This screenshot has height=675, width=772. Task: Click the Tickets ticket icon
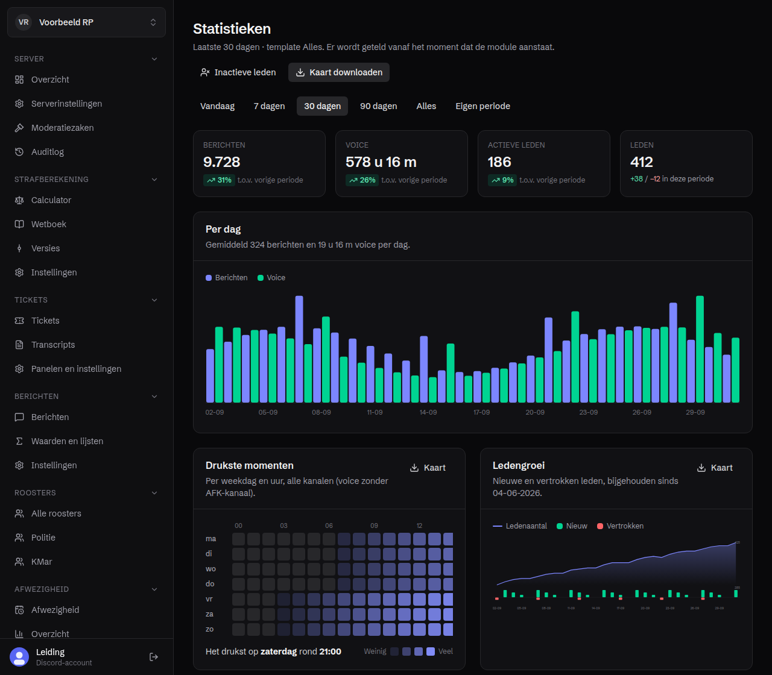19,321
